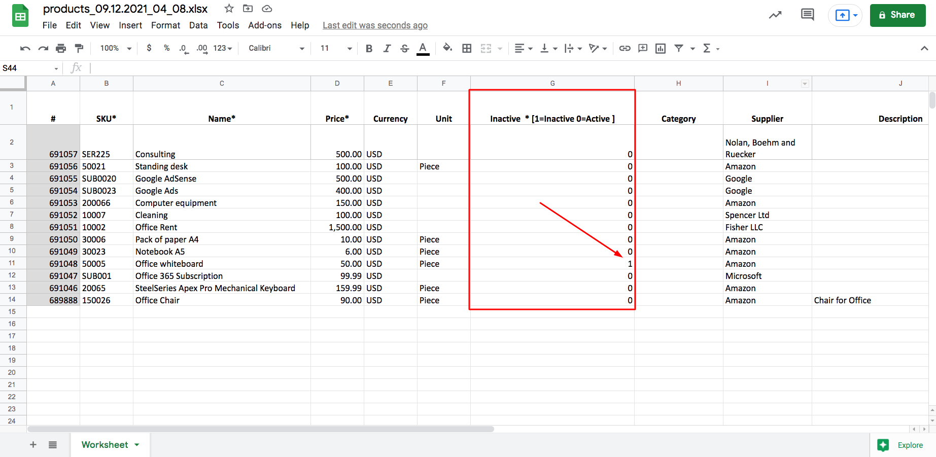Toggle bold formatting
Image resolution: width=936 pixels, height=457 pixels.
pos(369,48)
